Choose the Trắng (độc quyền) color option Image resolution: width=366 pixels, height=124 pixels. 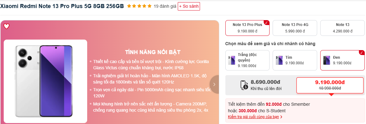pyautogui.click(x=247, y=60)
